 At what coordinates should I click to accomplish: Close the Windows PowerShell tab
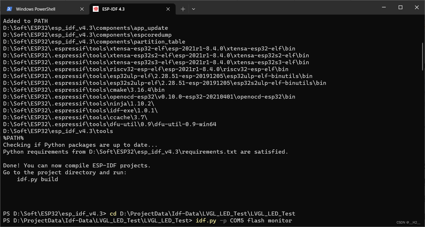pyautogui.click(x=82, y=9)
